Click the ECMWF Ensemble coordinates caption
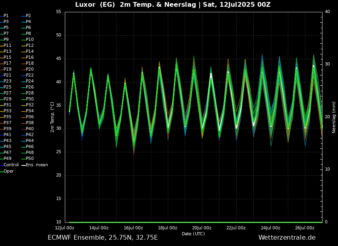 [103, 238]
